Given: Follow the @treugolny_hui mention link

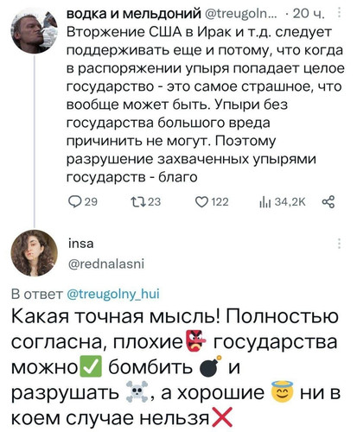Looking at the screenshot, I should coord(113,294).
